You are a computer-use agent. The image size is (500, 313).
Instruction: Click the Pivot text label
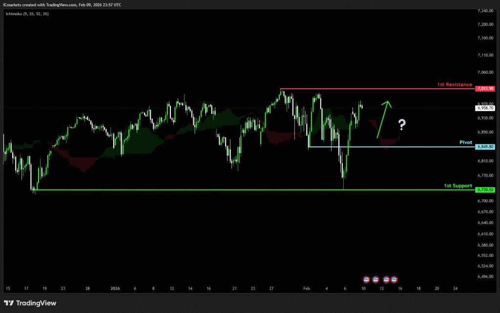click(466, 142)
